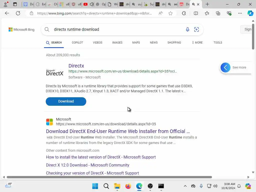Click the horizontal scrollbar thumb

109,177
